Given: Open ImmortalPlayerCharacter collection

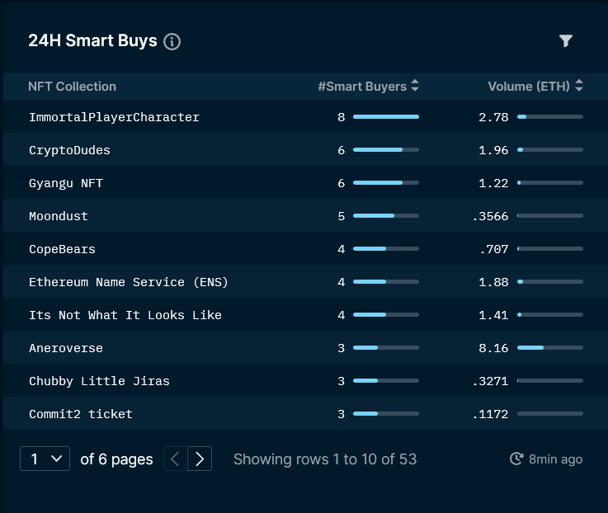Looking at the screenshot, I should click(114, 117).
